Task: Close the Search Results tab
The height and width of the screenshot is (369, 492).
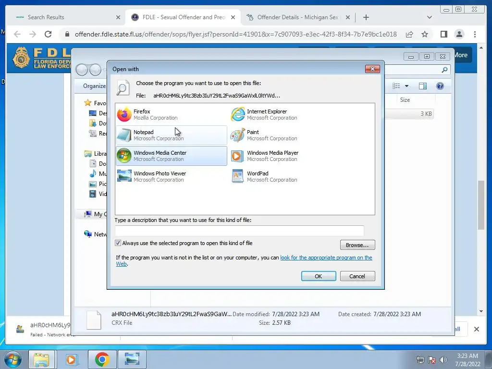Action: [118, 17]
